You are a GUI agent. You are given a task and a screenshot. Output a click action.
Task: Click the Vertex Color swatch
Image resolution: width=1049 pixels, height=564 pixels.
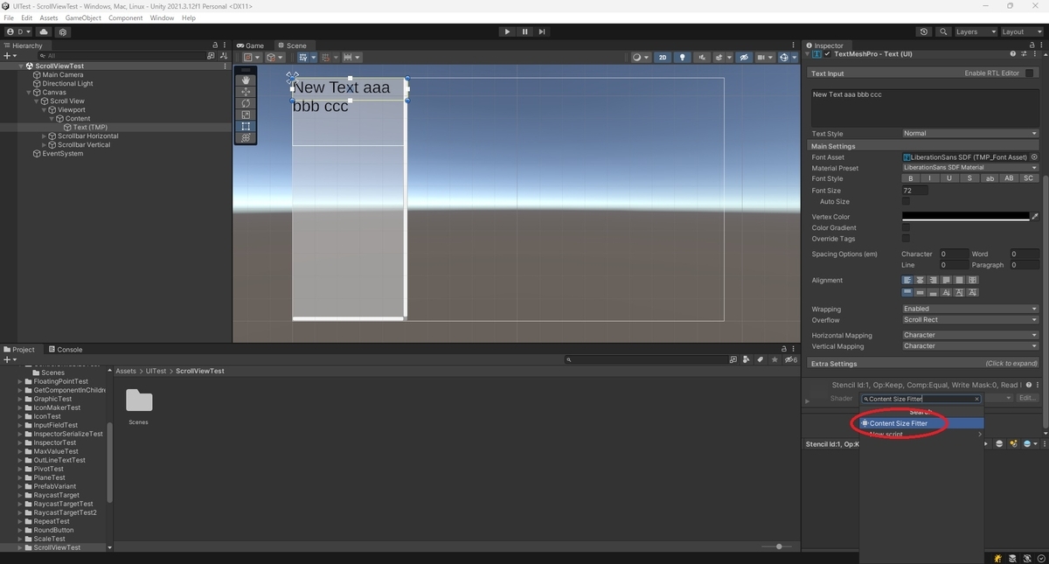coord(966,216)
